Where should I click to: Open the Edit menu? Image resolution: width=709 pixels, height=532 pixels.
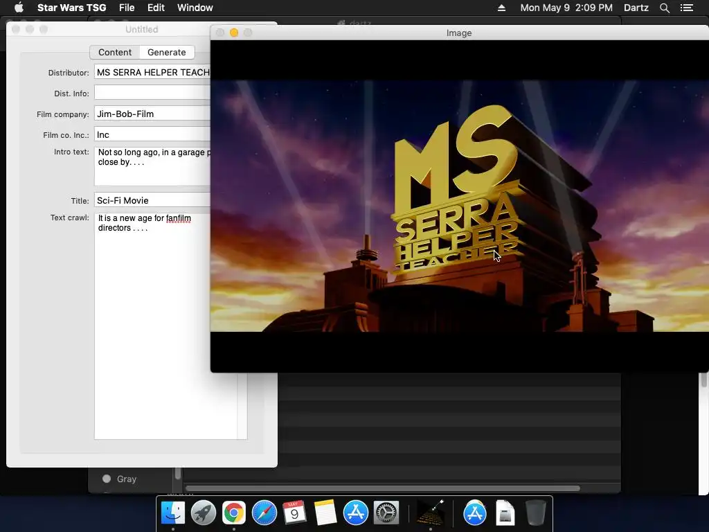pyautogui.click(x=156, y=8)
